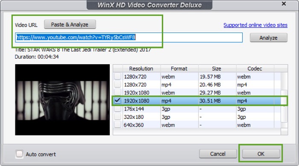Check the 176x144 3gp row checkbox
This screenshot has width=299, height=166.
(117, 109)
